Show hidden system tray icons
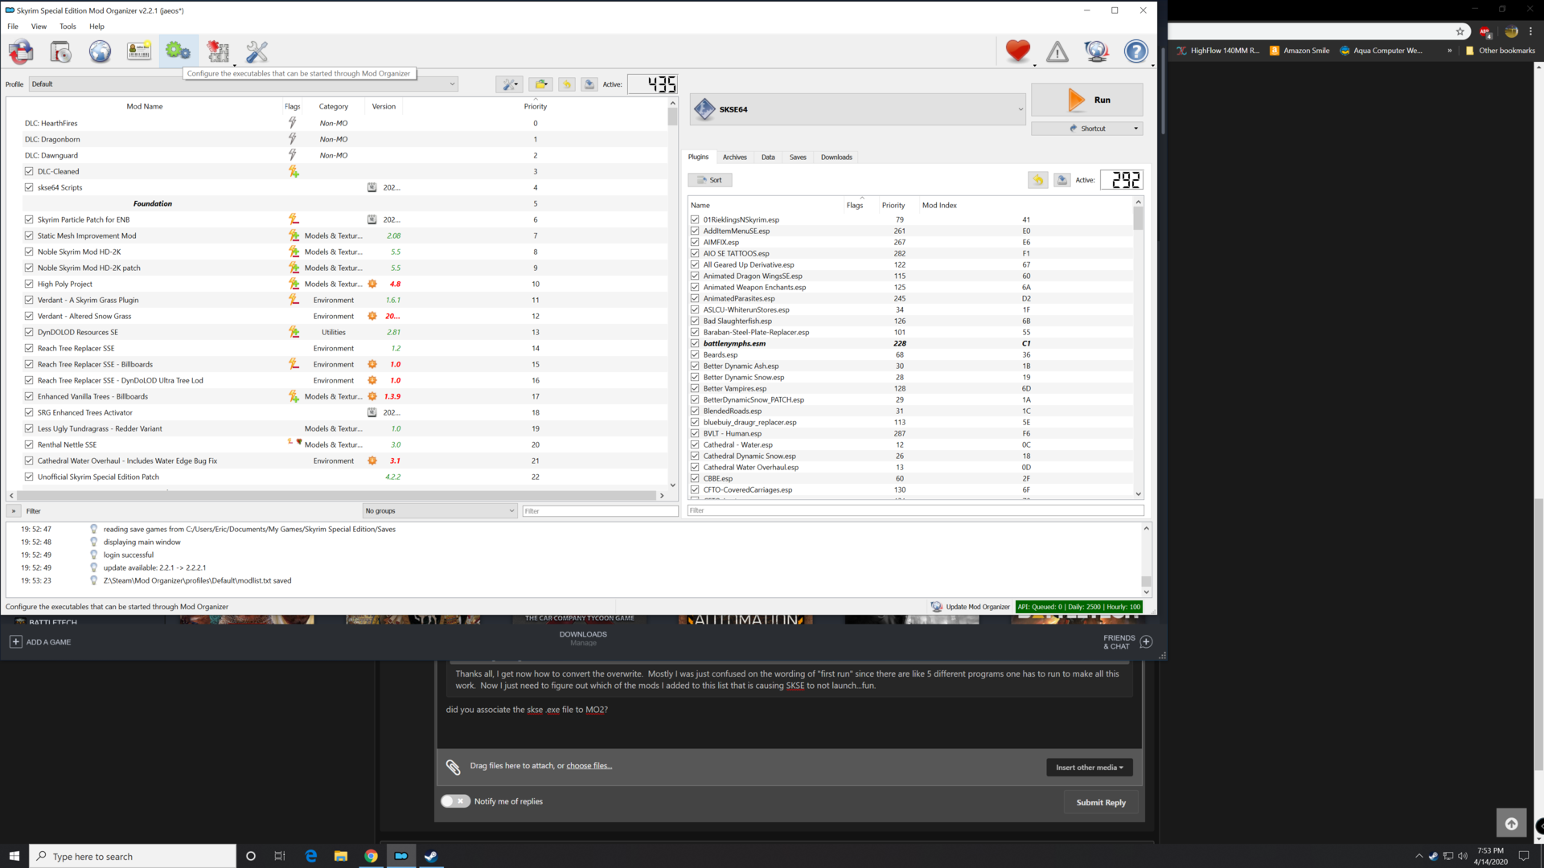This screenshot has height=868, width=1544. 1419,856
